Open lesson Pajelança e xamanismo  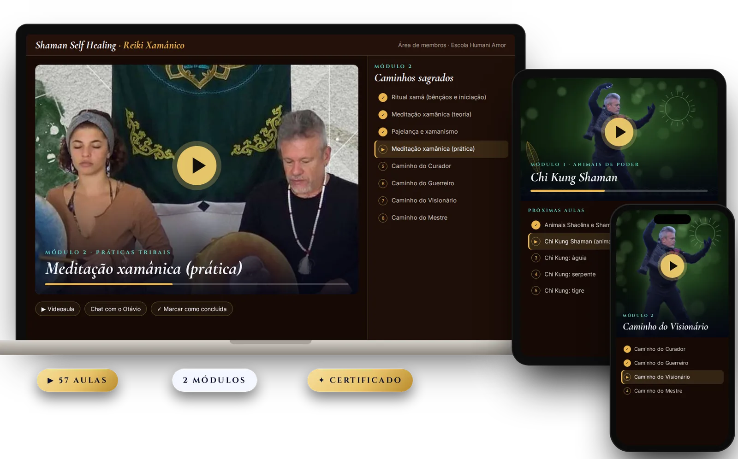tap(441, 131)
